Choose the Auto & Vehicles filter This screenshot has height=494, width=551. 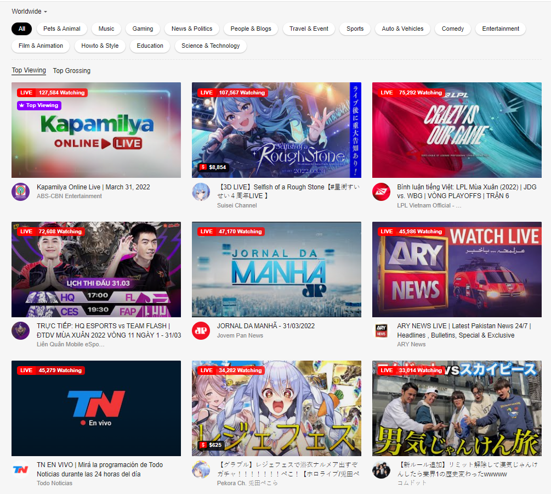[x=403, y=29]
